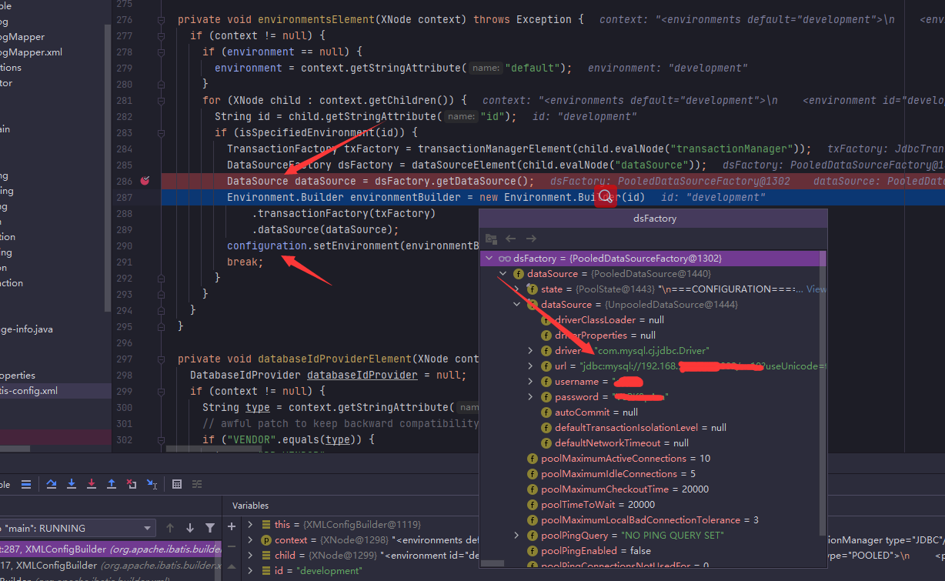The image size is (945, 581).
Task: Click the Step Out debugger icon
Action: (112, 484)
